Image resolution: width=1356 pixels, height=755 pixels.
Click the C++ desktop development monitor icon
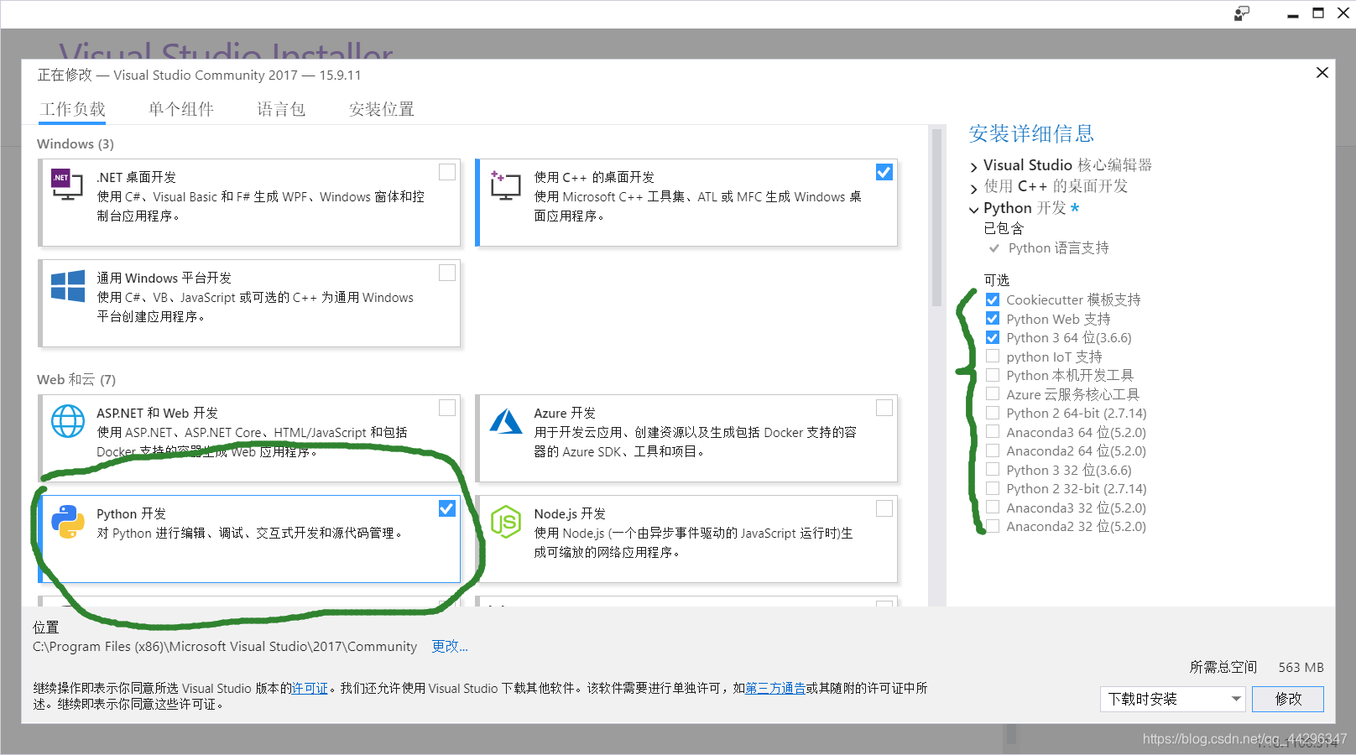(x=506, y=185)
